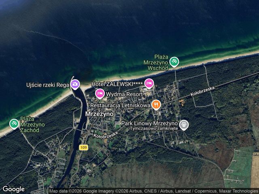The height and width of the screenshot is (194, 259).
Task: Click the 'Plaża Mrzeżyno Zachód' label text
Action: coord(32,124)
